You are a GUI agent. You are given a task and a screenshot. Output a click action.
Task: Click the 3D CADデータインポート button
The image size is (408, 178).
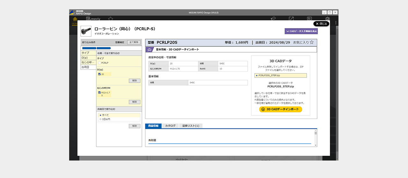[280, 109]
